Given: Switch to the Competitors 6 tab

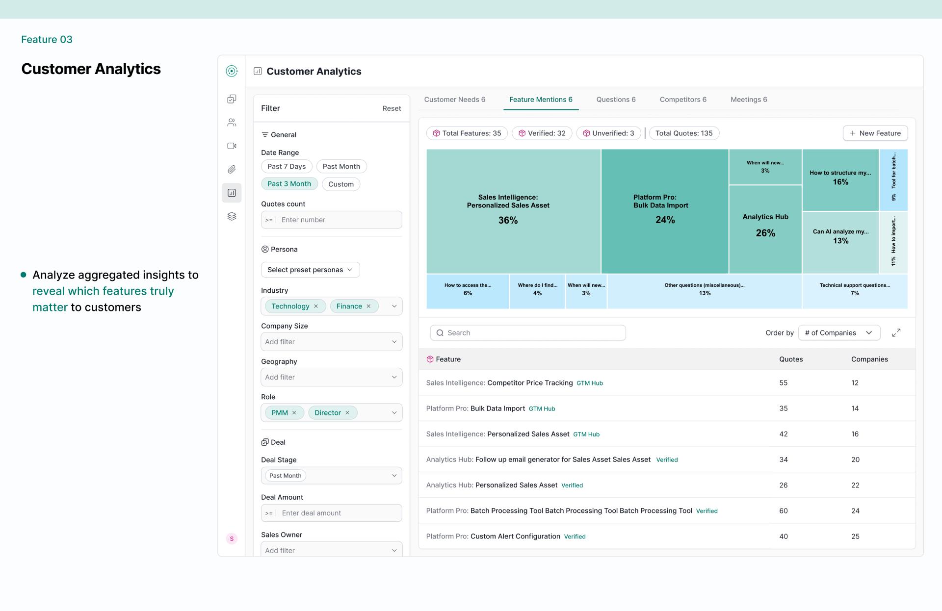Looking at the screenshot, I should click(683, 100).
